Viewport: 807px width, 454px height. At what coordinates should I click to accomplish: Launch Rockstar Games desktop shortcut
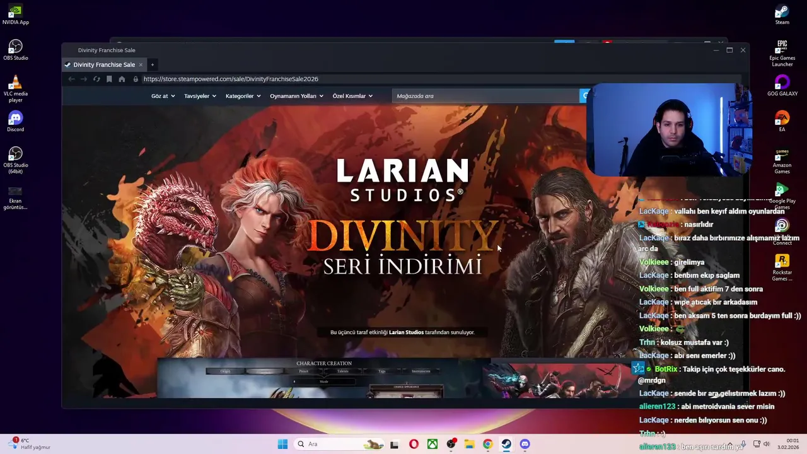click(782, 268)
